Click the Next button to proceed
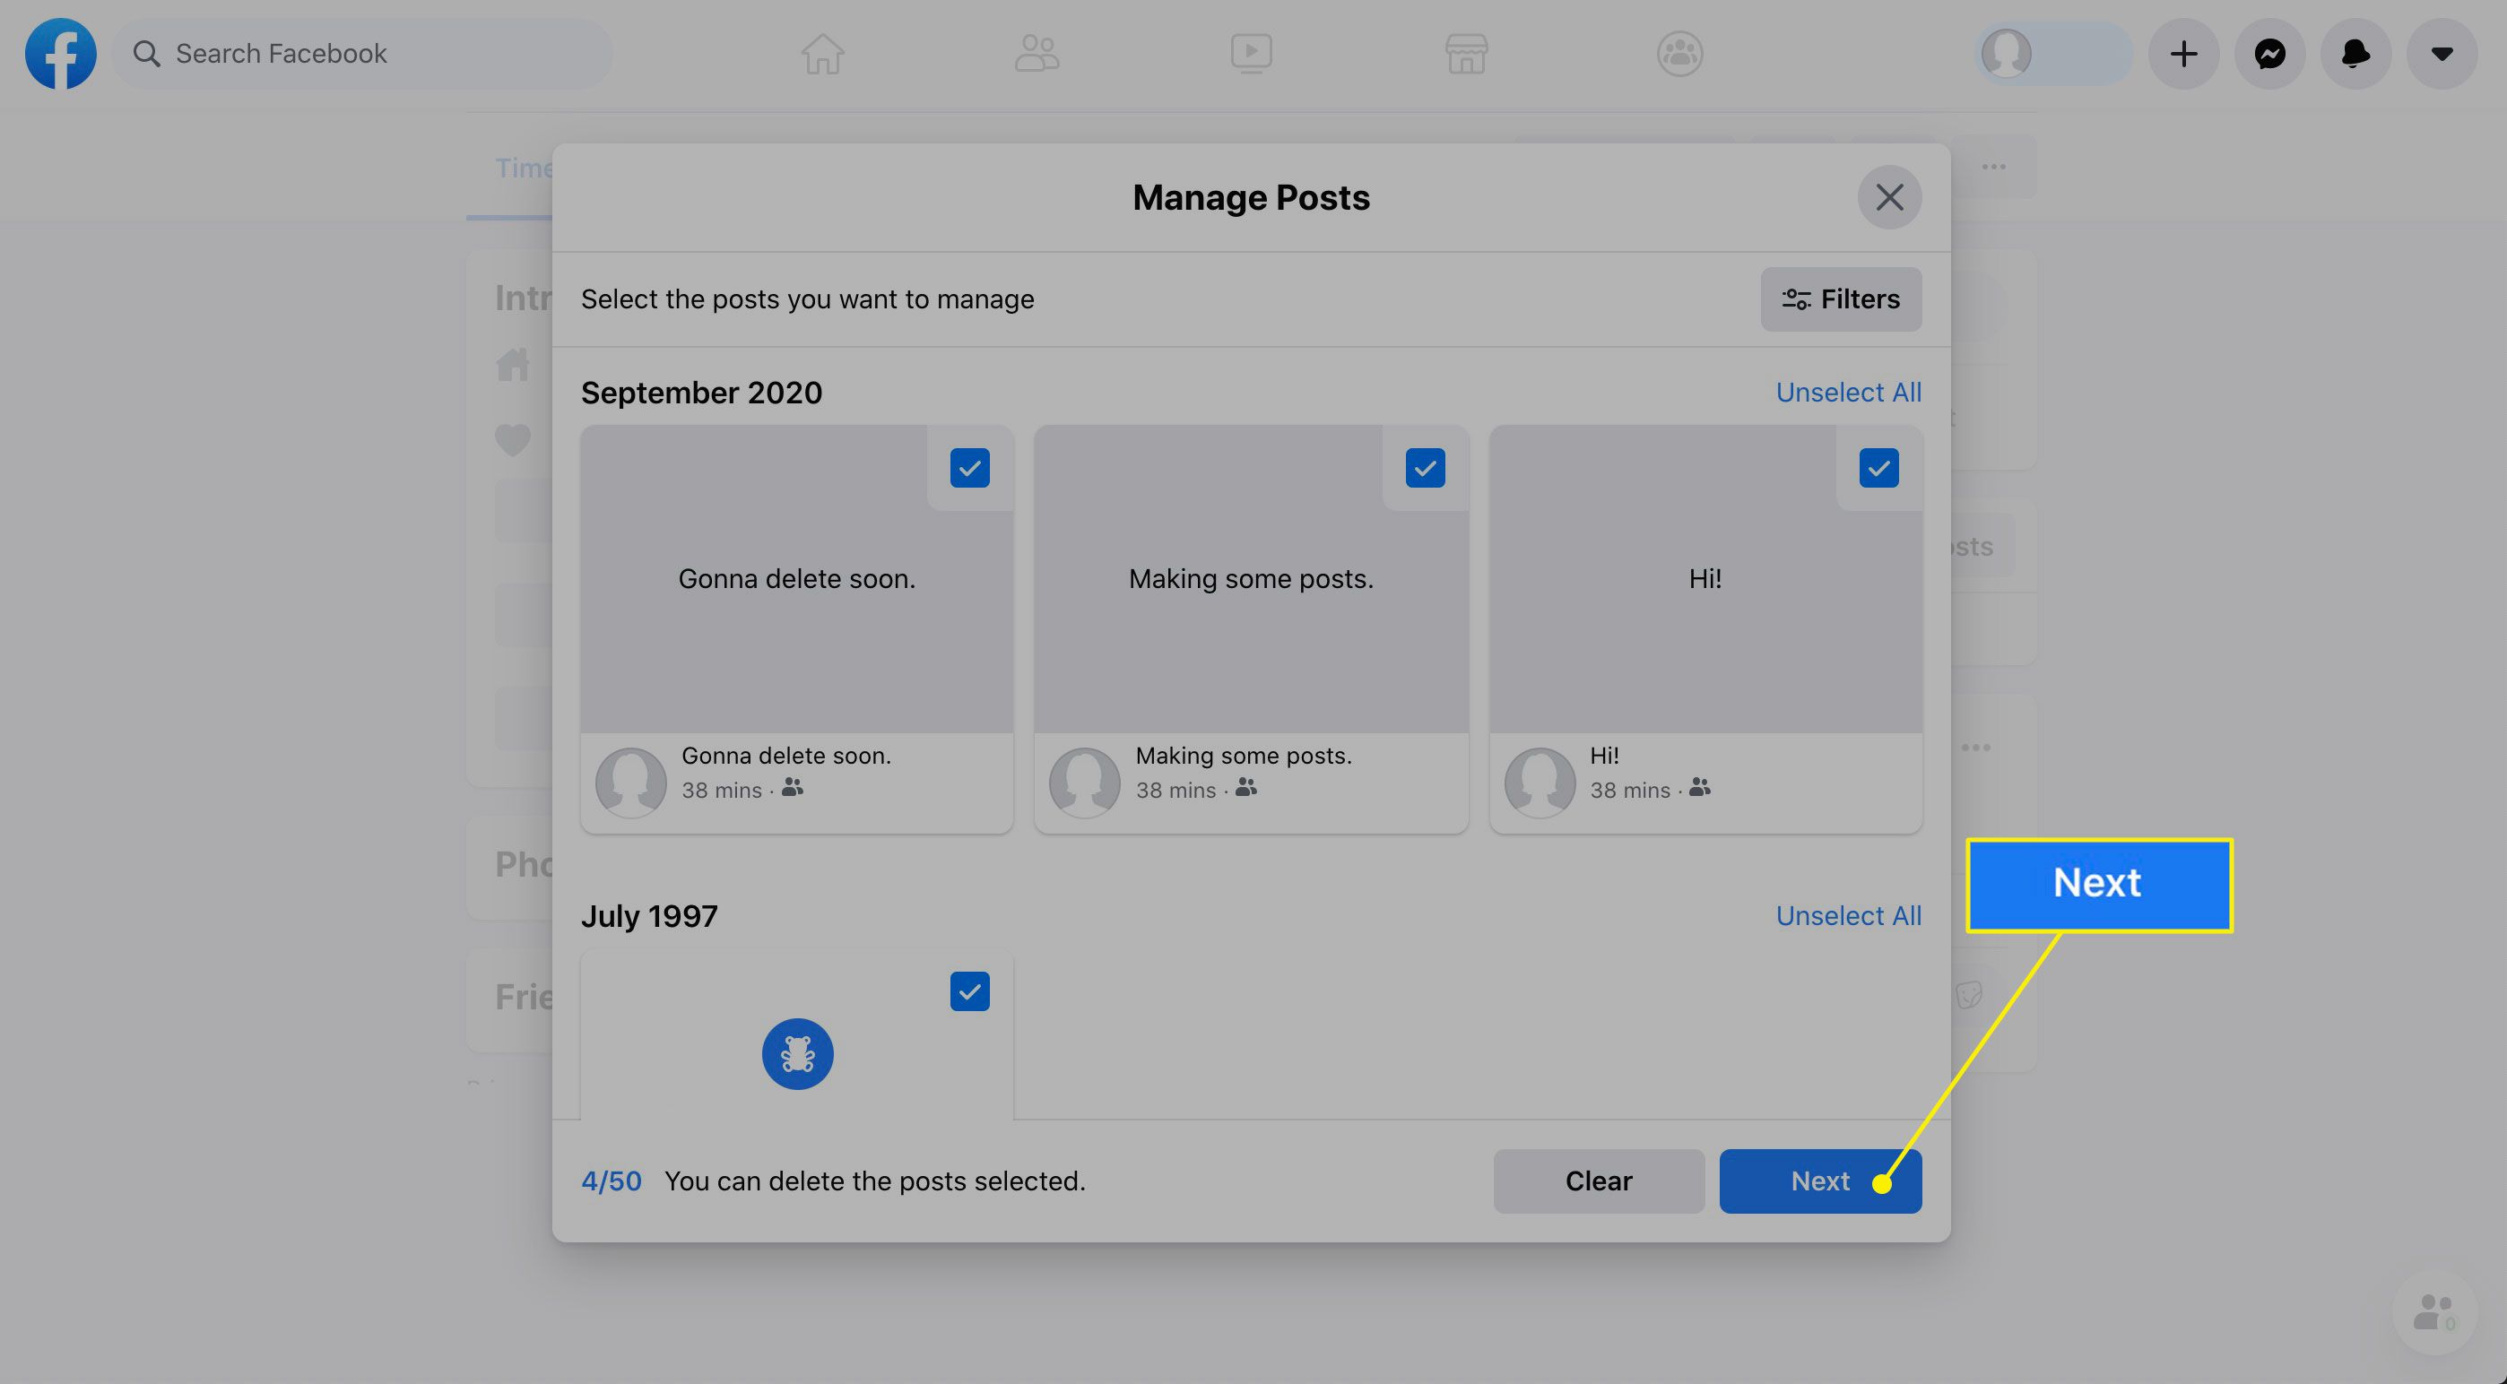This screenshot has height=1384, width=2507. coord(1820,1181)
